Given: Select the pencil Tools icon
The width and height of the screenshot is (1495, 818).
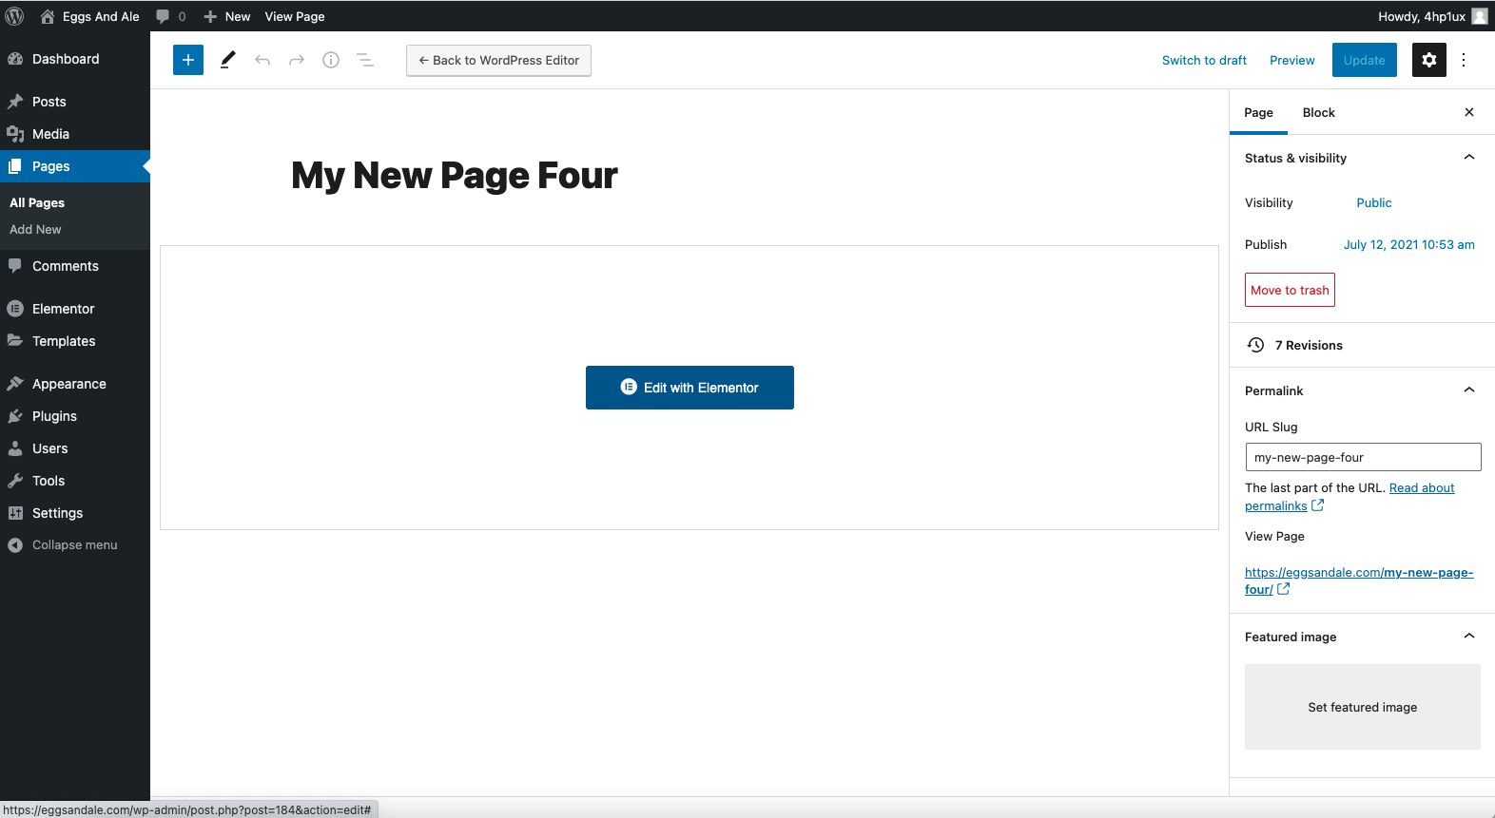Looking at the screenshot, I should coord(227,60).
